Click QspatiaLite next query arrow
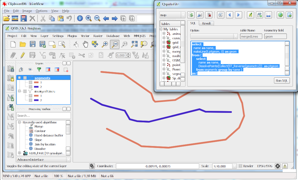 238,15
